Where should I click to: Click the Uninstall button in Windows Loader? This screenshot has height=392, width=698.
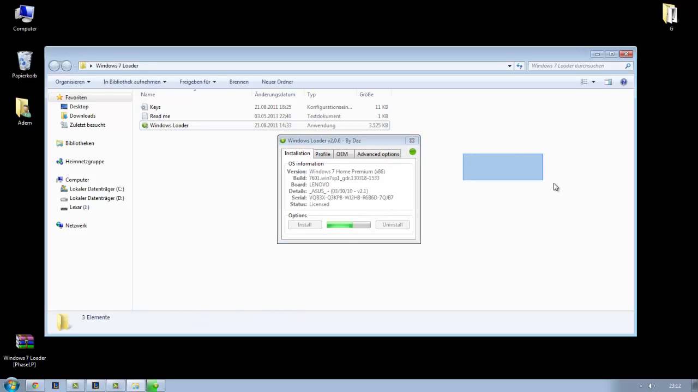pyautogui.click(x=393, y=225)
